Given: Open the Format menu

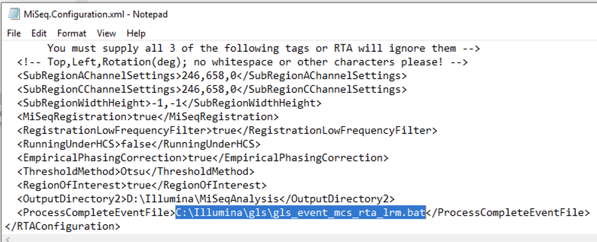Looking at the screenshot, I should 72,33.
